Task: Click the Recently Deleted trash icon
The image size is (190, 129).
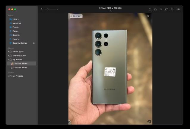Action: pos(11,43)
